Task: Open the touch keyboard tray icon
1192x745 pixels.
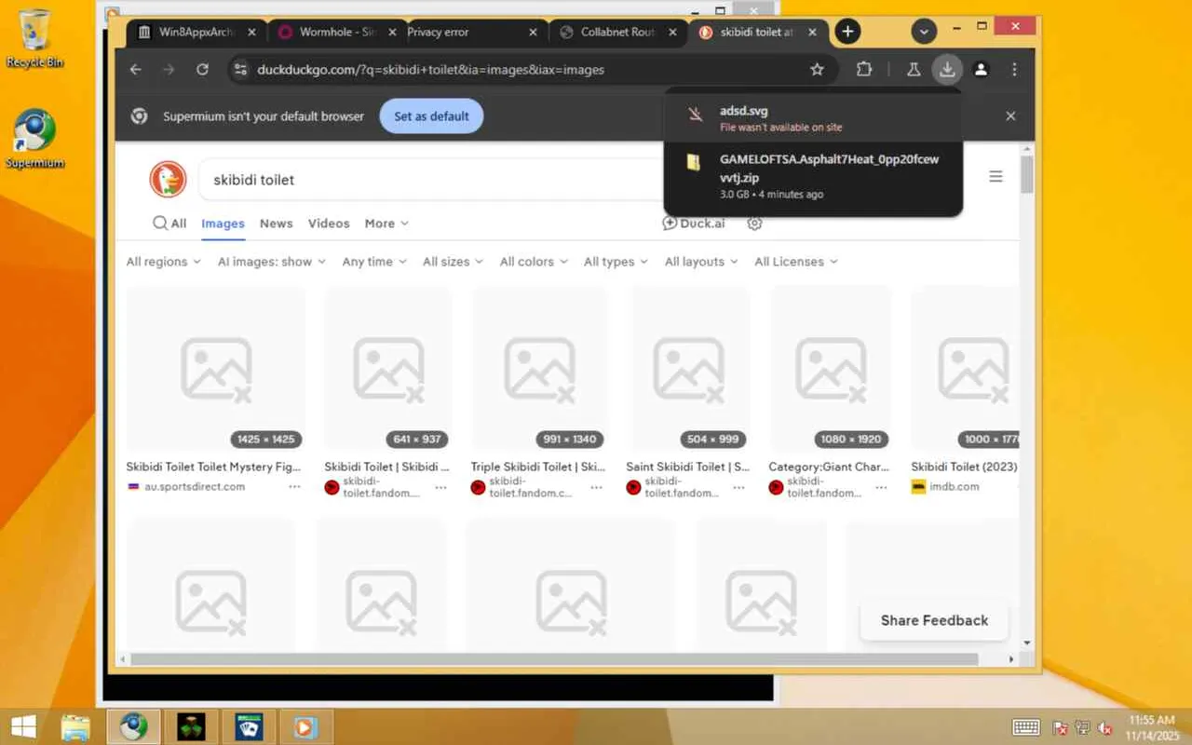Action: click(1026, 727)
